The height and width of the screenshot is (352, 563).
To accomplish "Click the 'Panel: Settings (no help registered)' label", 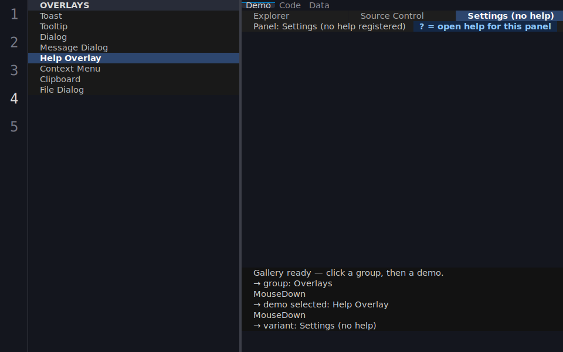I will click(x=329, y=26).
